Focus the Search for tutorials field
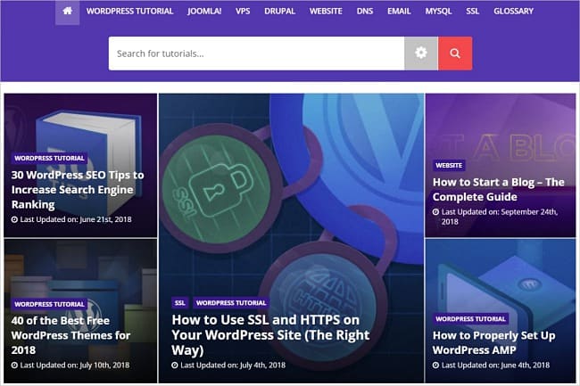This screenshot has height=386, width=580. [256, 53]
